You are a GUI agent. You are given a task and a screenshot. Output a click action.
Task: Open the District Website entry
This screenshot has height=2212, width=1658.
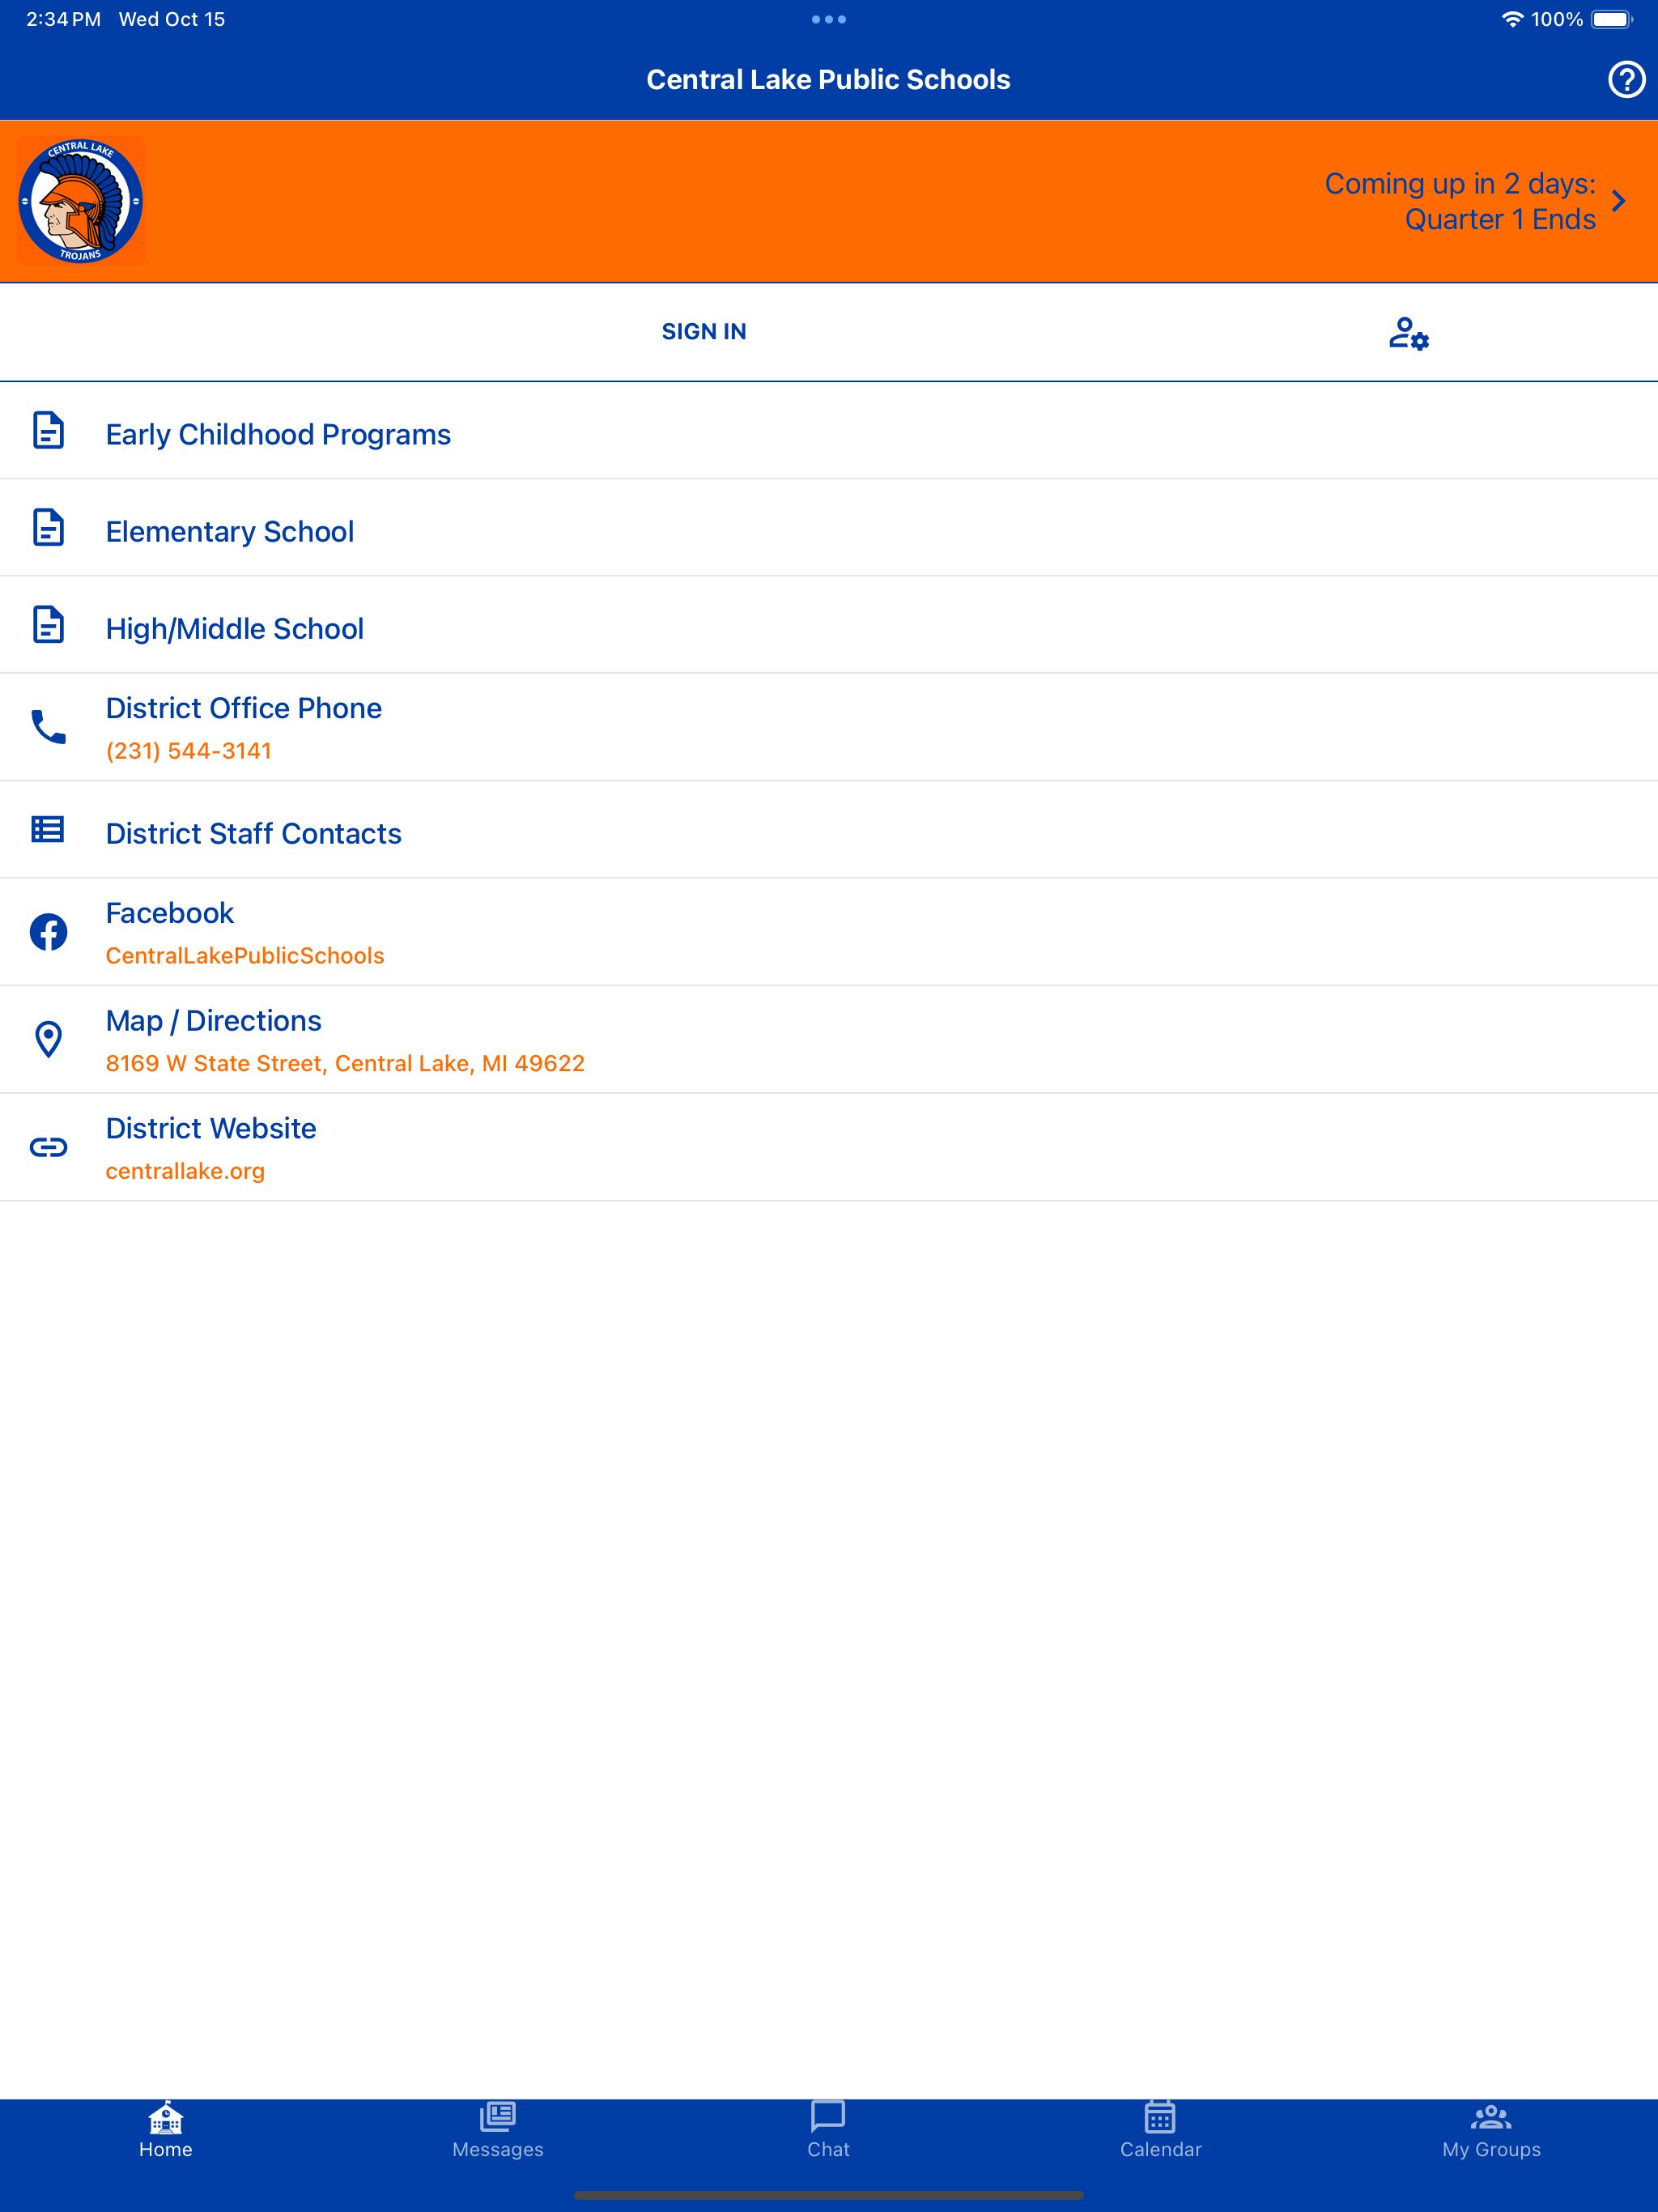tap(829, 1147)
